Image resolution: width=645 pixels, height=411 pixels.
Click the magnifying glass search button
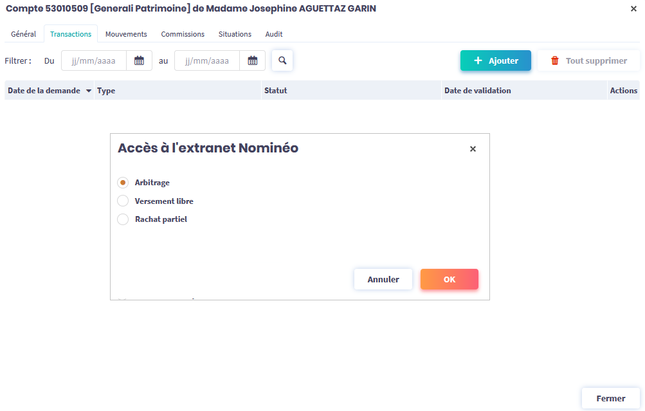pyautogui.click(x=282, y=60)
